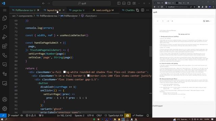
Task: Open the Prettier status bar item
Action: (138, 116)
